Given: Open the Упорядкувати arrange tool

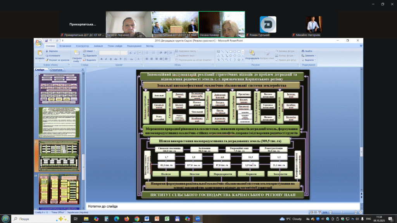Looking at the screenshot, I should (x=252, y=54).
